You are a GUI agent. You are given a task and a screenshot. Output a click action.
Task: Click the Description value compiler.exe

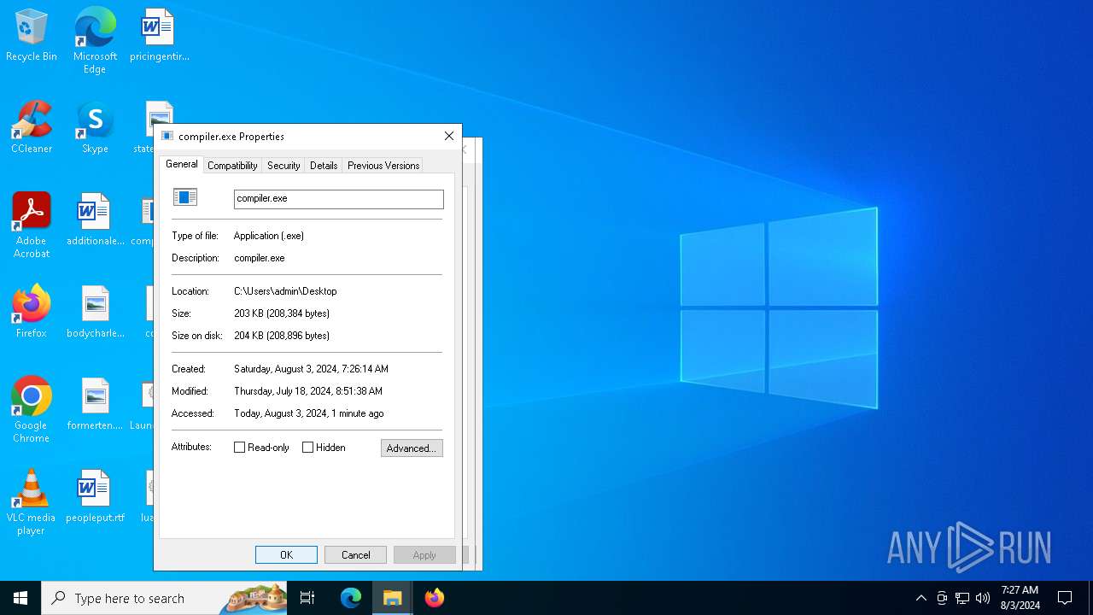(x=260, y=258)
